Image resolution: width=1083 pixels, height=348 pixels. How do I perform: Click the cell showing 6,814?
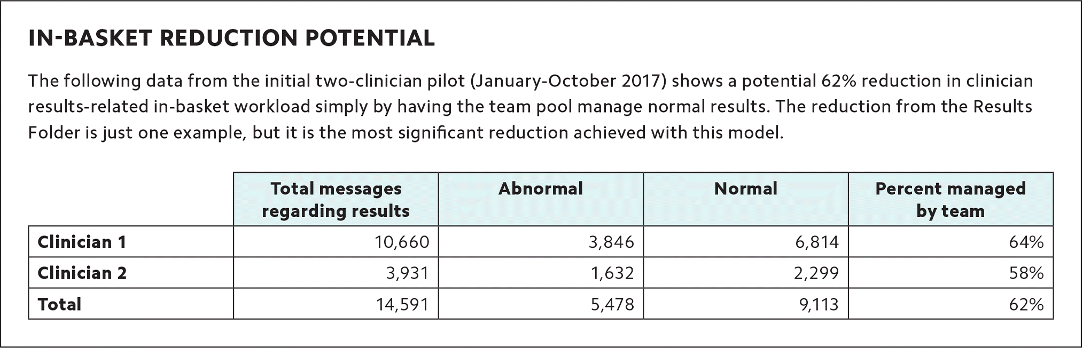tap(817, 242)
